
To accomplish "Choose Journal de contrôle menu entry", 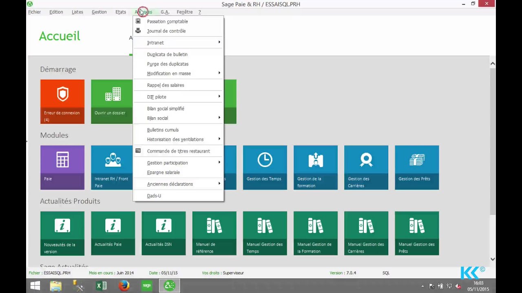I will tap(179, 31).
